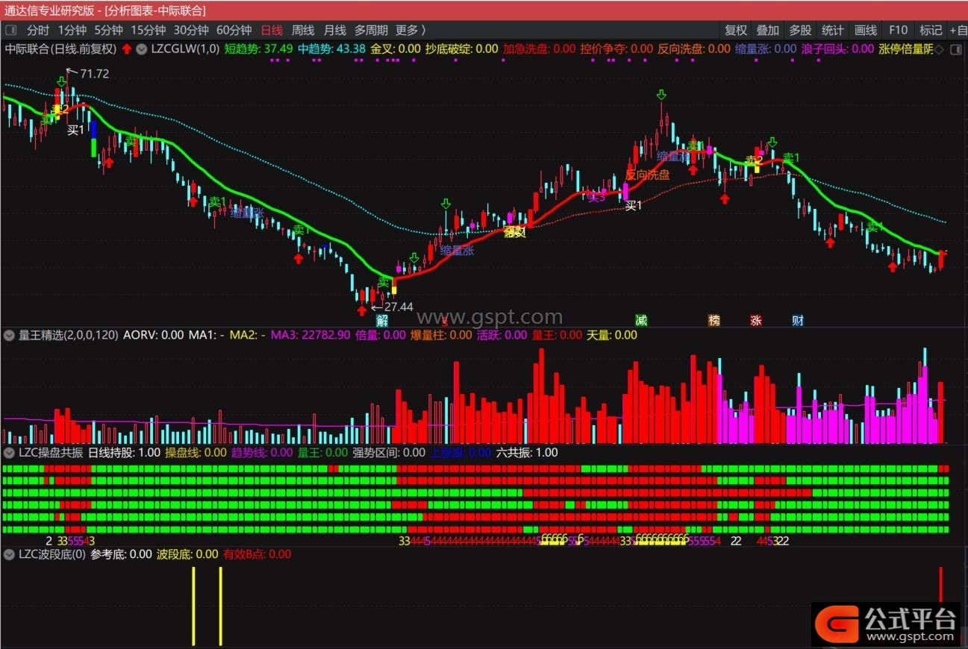Switch to 30分钟 period
The image size is (968, 649).
[x=191, y=30]
